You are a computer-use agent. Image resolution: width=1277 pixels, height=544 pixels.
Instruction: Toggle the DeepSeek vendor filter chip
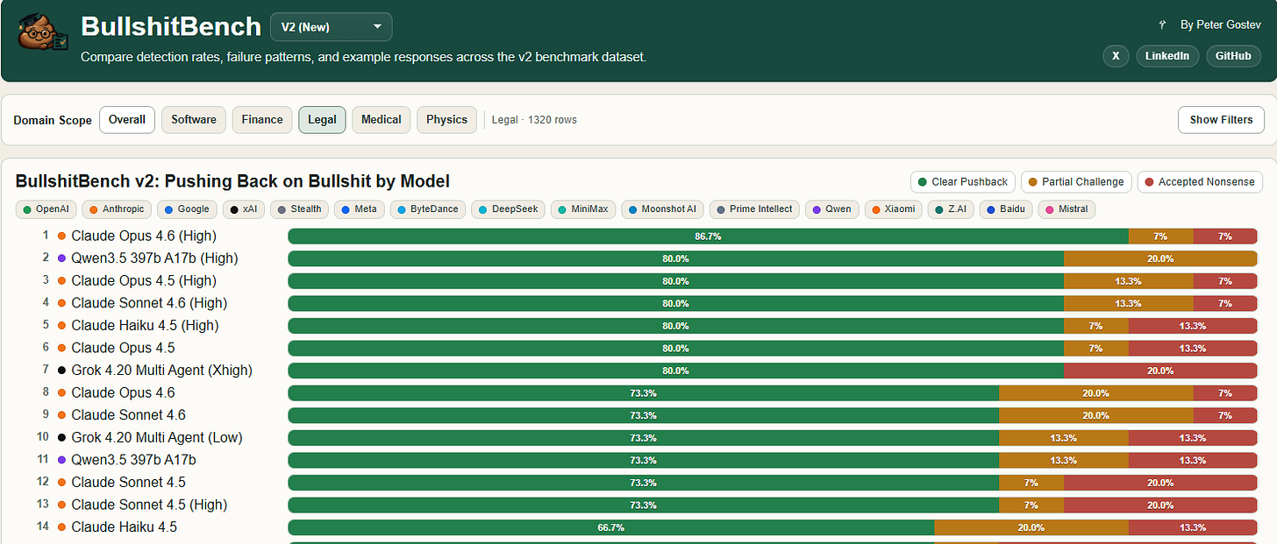pos(507,208)
